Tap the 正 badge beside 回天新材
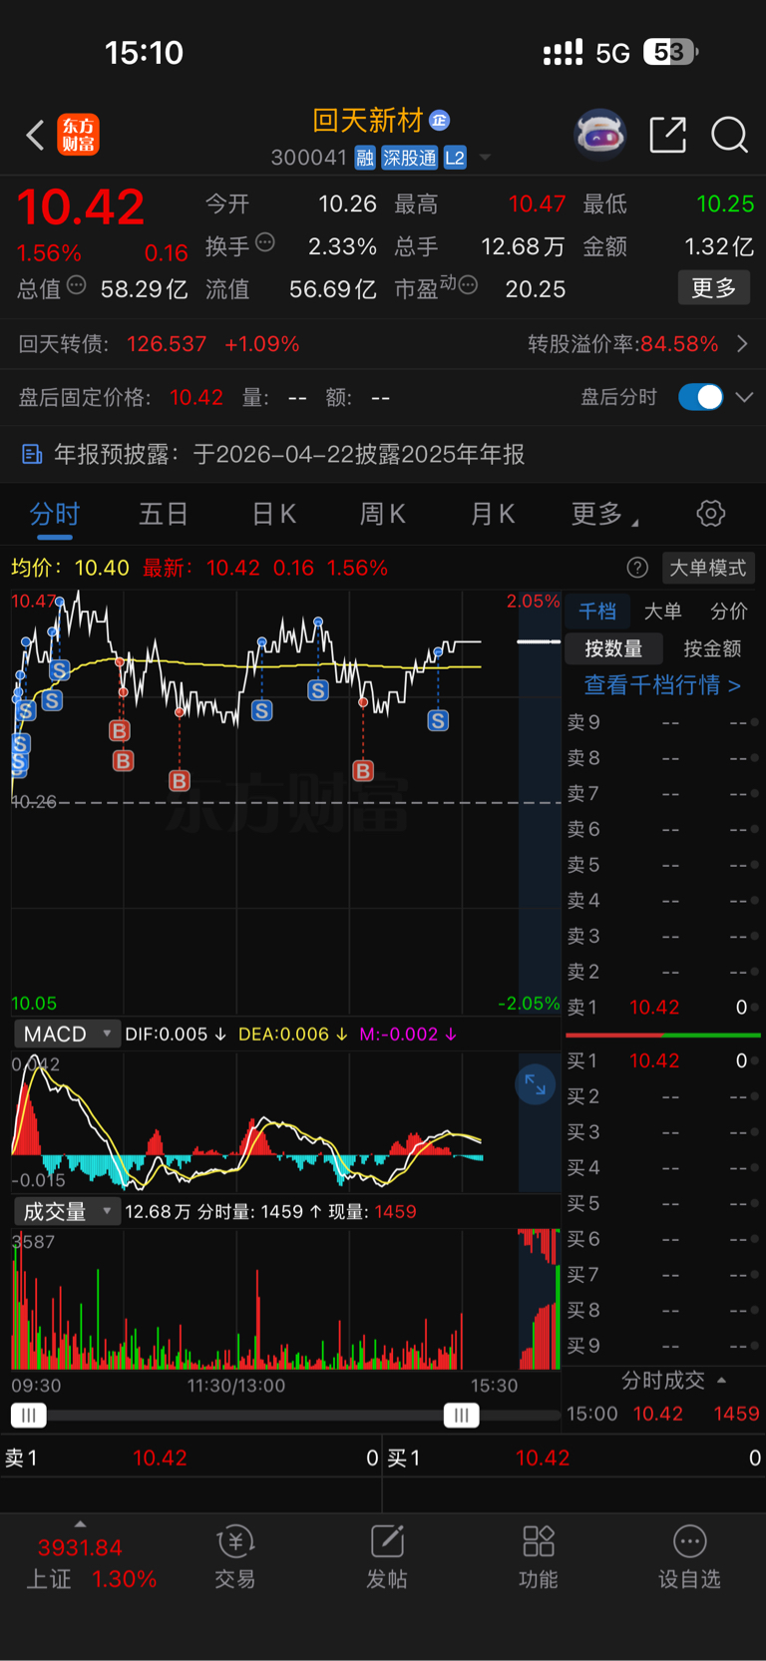 pos(439,121)
